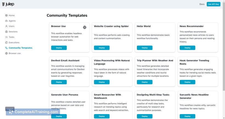Deploy the Website Crawler using Spider template
This screenshot has width=225, height=119.
point(102,48)
